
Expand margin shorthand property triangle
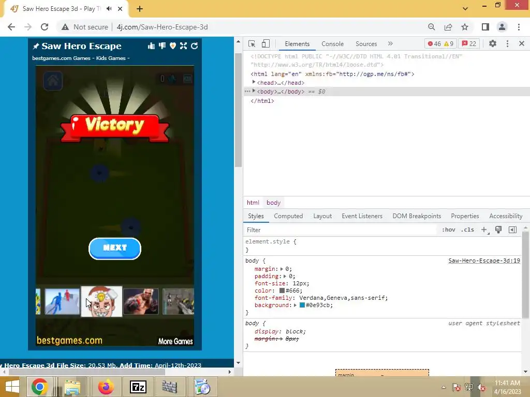(x=282, y=269)
